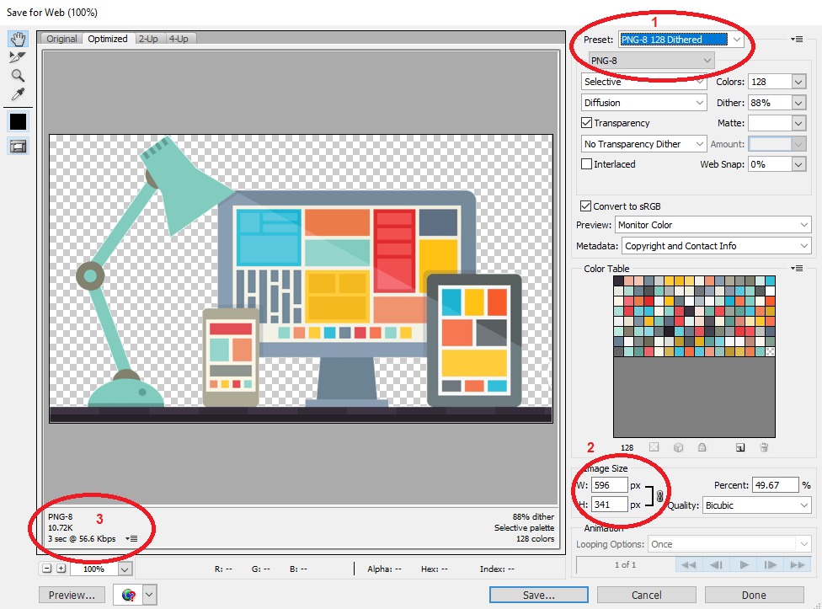Image resolution: width=822 pixels, height=609 pixels.
Task: Open the Preset dropdown
Action: click(x=681, y=40)
